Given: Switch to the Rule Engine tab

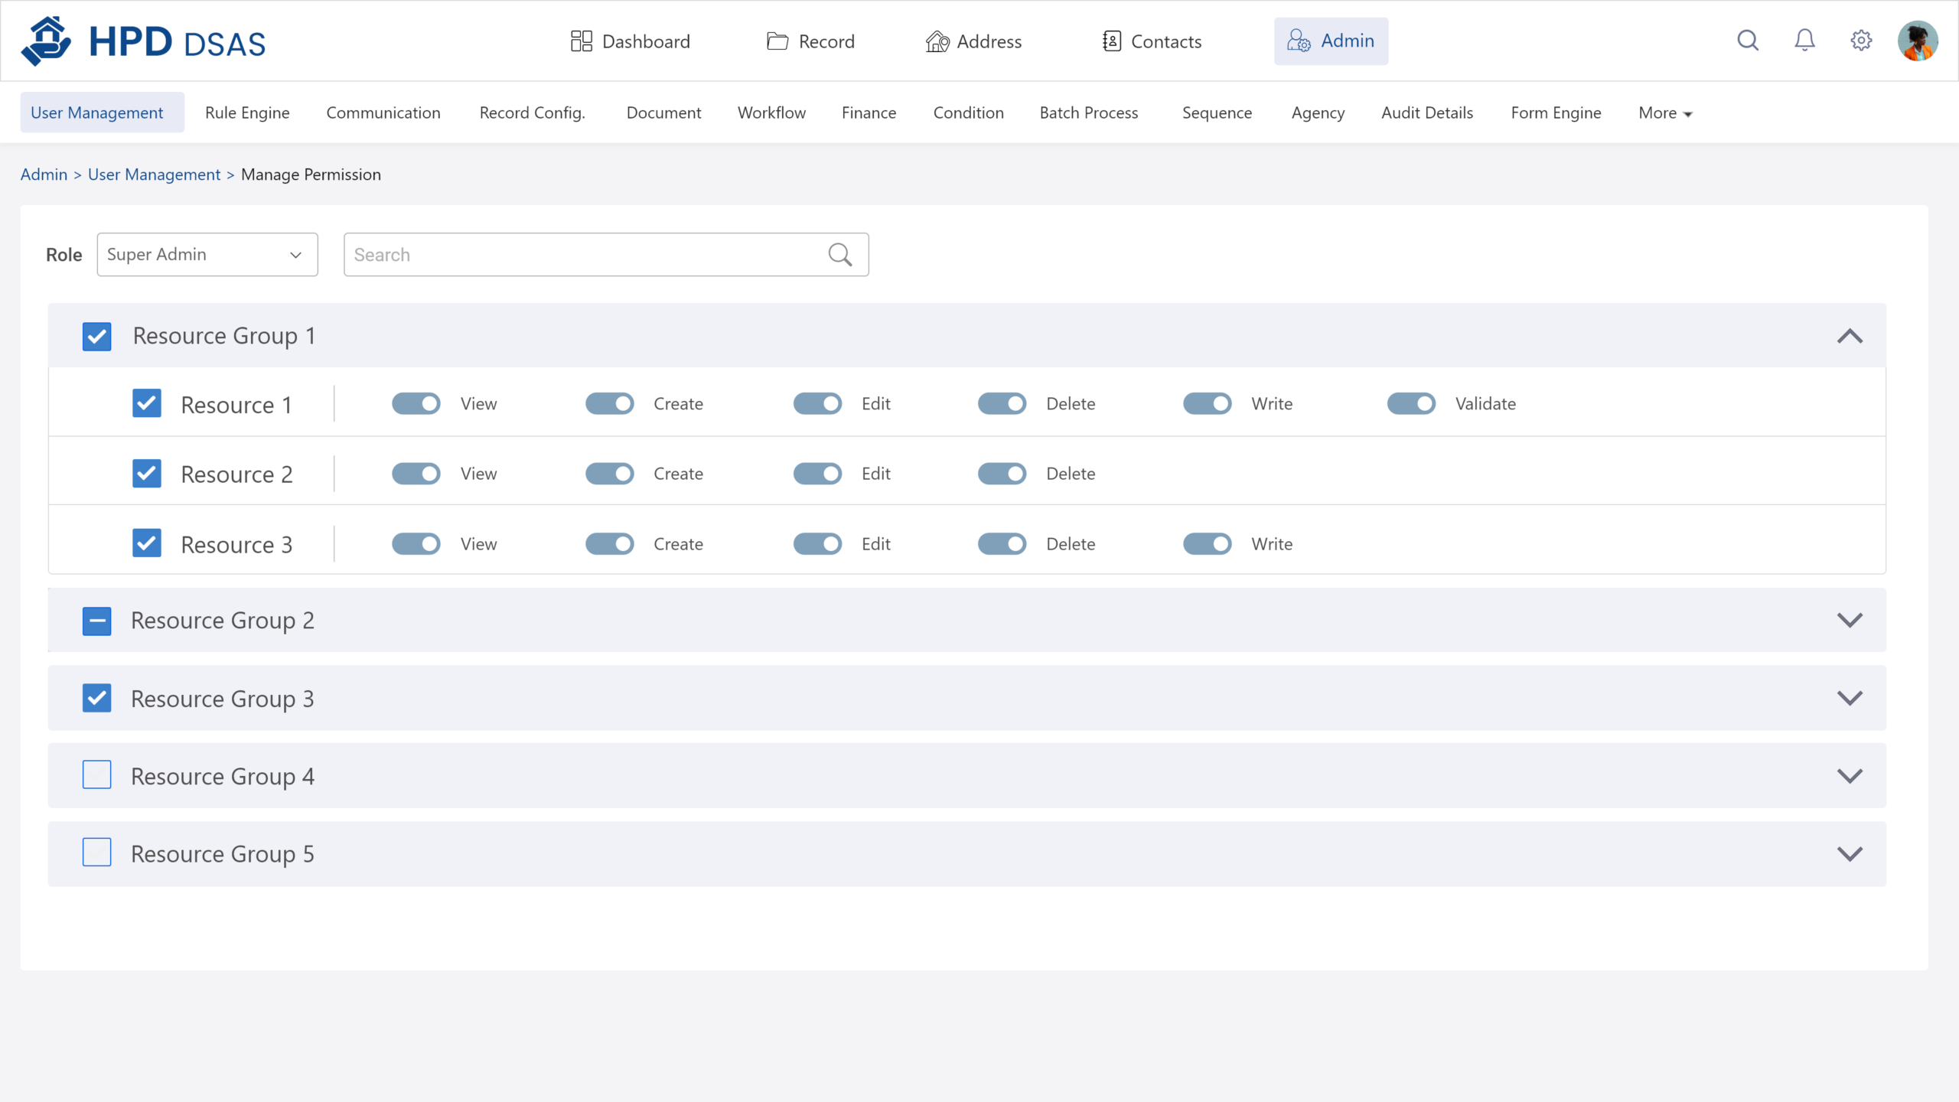Looking at the screenshot, I should click(x=247, y=112).
